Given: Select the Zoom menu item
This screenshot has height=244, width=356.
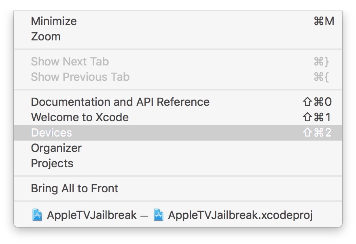Looking at the screenshot, I should point(46,36).
